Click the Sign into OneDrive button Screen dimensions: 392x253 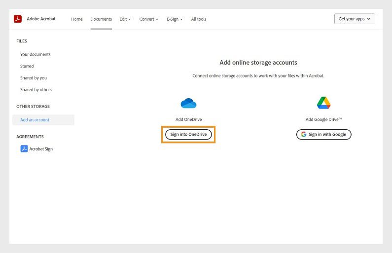(x=188, y=134)
